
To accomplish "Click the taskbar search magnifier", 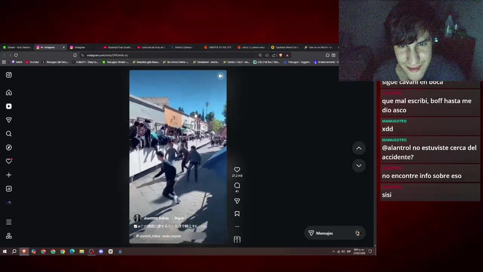I will pyautogui.click(x=14, y=252).
